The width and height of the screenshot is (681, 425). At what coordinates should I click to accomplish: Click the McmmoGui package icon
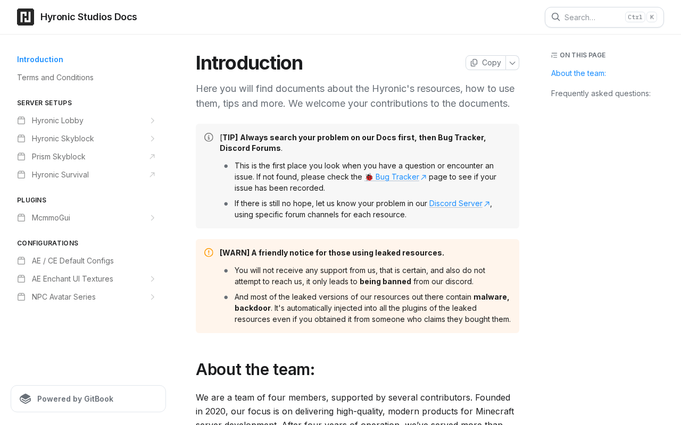pyautogui.click(x=21, y=218)
